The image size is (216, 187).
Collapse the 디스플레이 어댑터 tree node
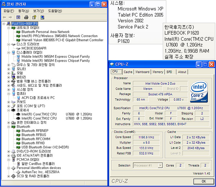click(x=9, y=53)
